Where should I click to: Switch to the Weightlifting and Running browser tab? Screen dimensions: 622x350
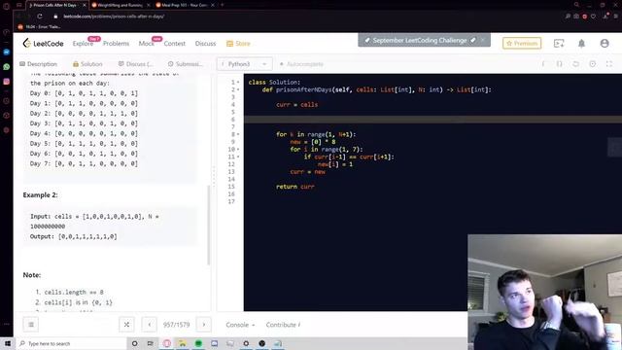(x=121, y=5)
